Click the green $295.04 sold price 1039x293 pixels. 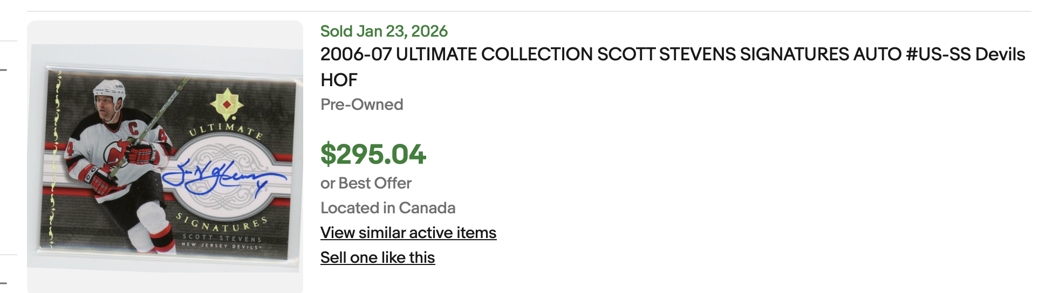(373, 155)
